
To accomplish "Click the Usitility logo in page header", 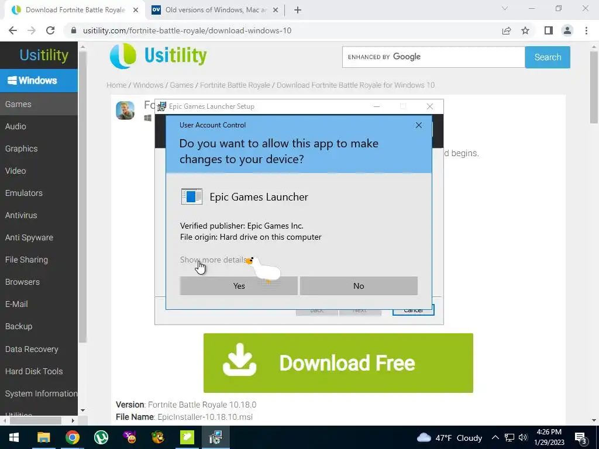I will 158,56.
